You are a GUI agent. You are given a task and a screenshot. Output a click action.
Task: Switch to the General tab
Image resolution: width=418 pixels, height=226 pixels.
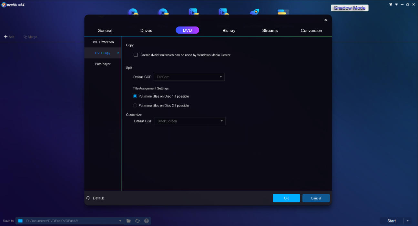105,30
